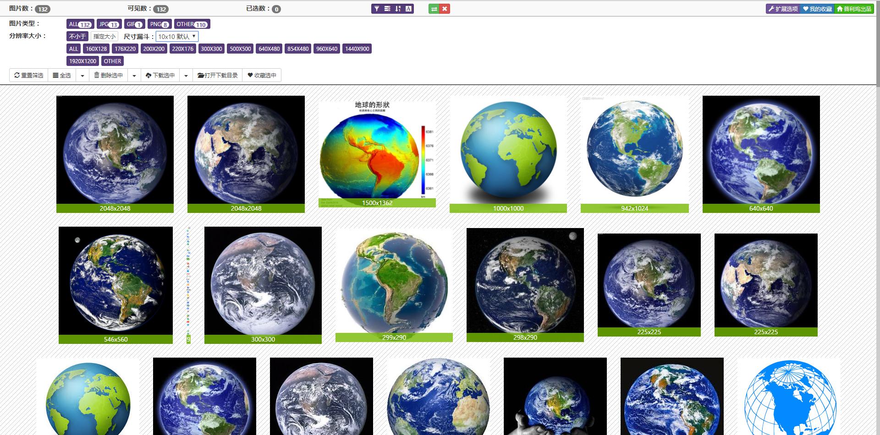Filter images by OTHER 110 type
Viewport: 880px width, 435px height.
point(192,24)
